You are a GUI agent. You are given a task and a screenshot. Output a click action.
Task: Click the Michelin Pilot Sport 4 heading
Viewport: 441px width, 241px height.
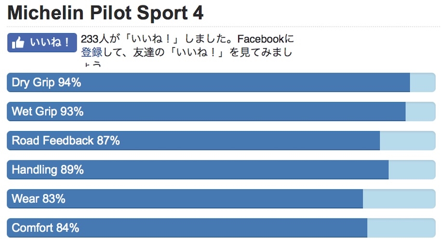[106, 13]
